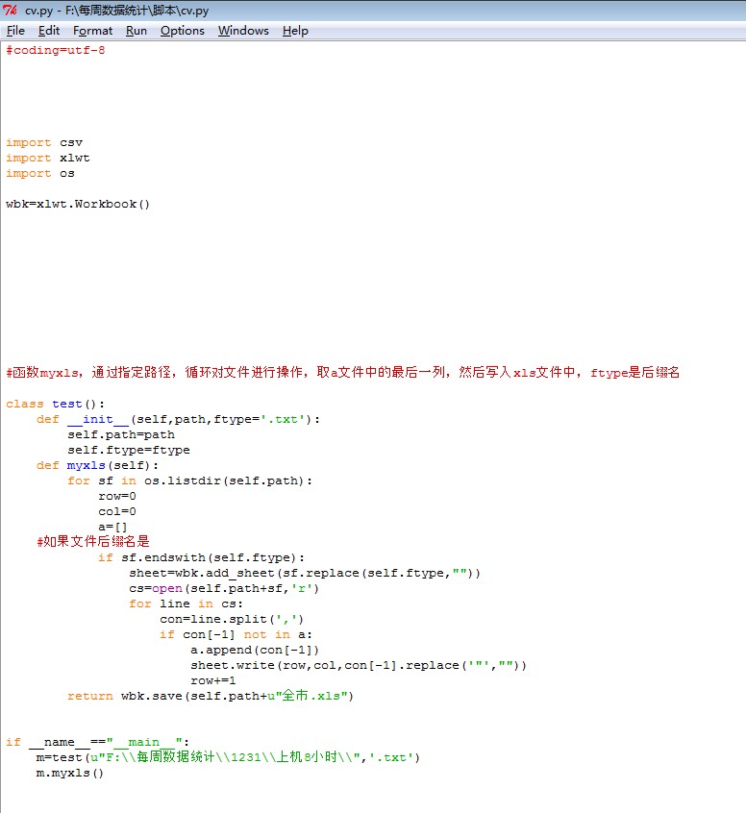Screen dimensions: 746x813
Task: Click the 'return wbk.save' statement line
Action: [210, 696]
